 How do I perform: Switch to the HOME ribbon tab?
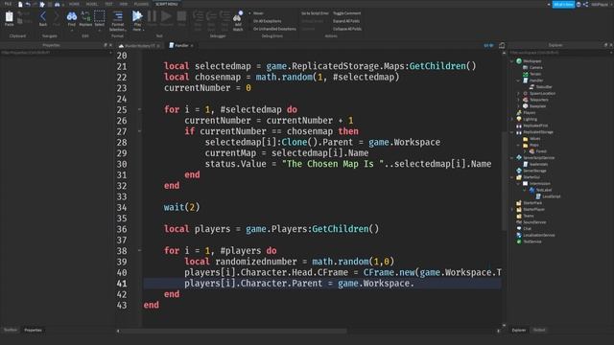[74, 4]
